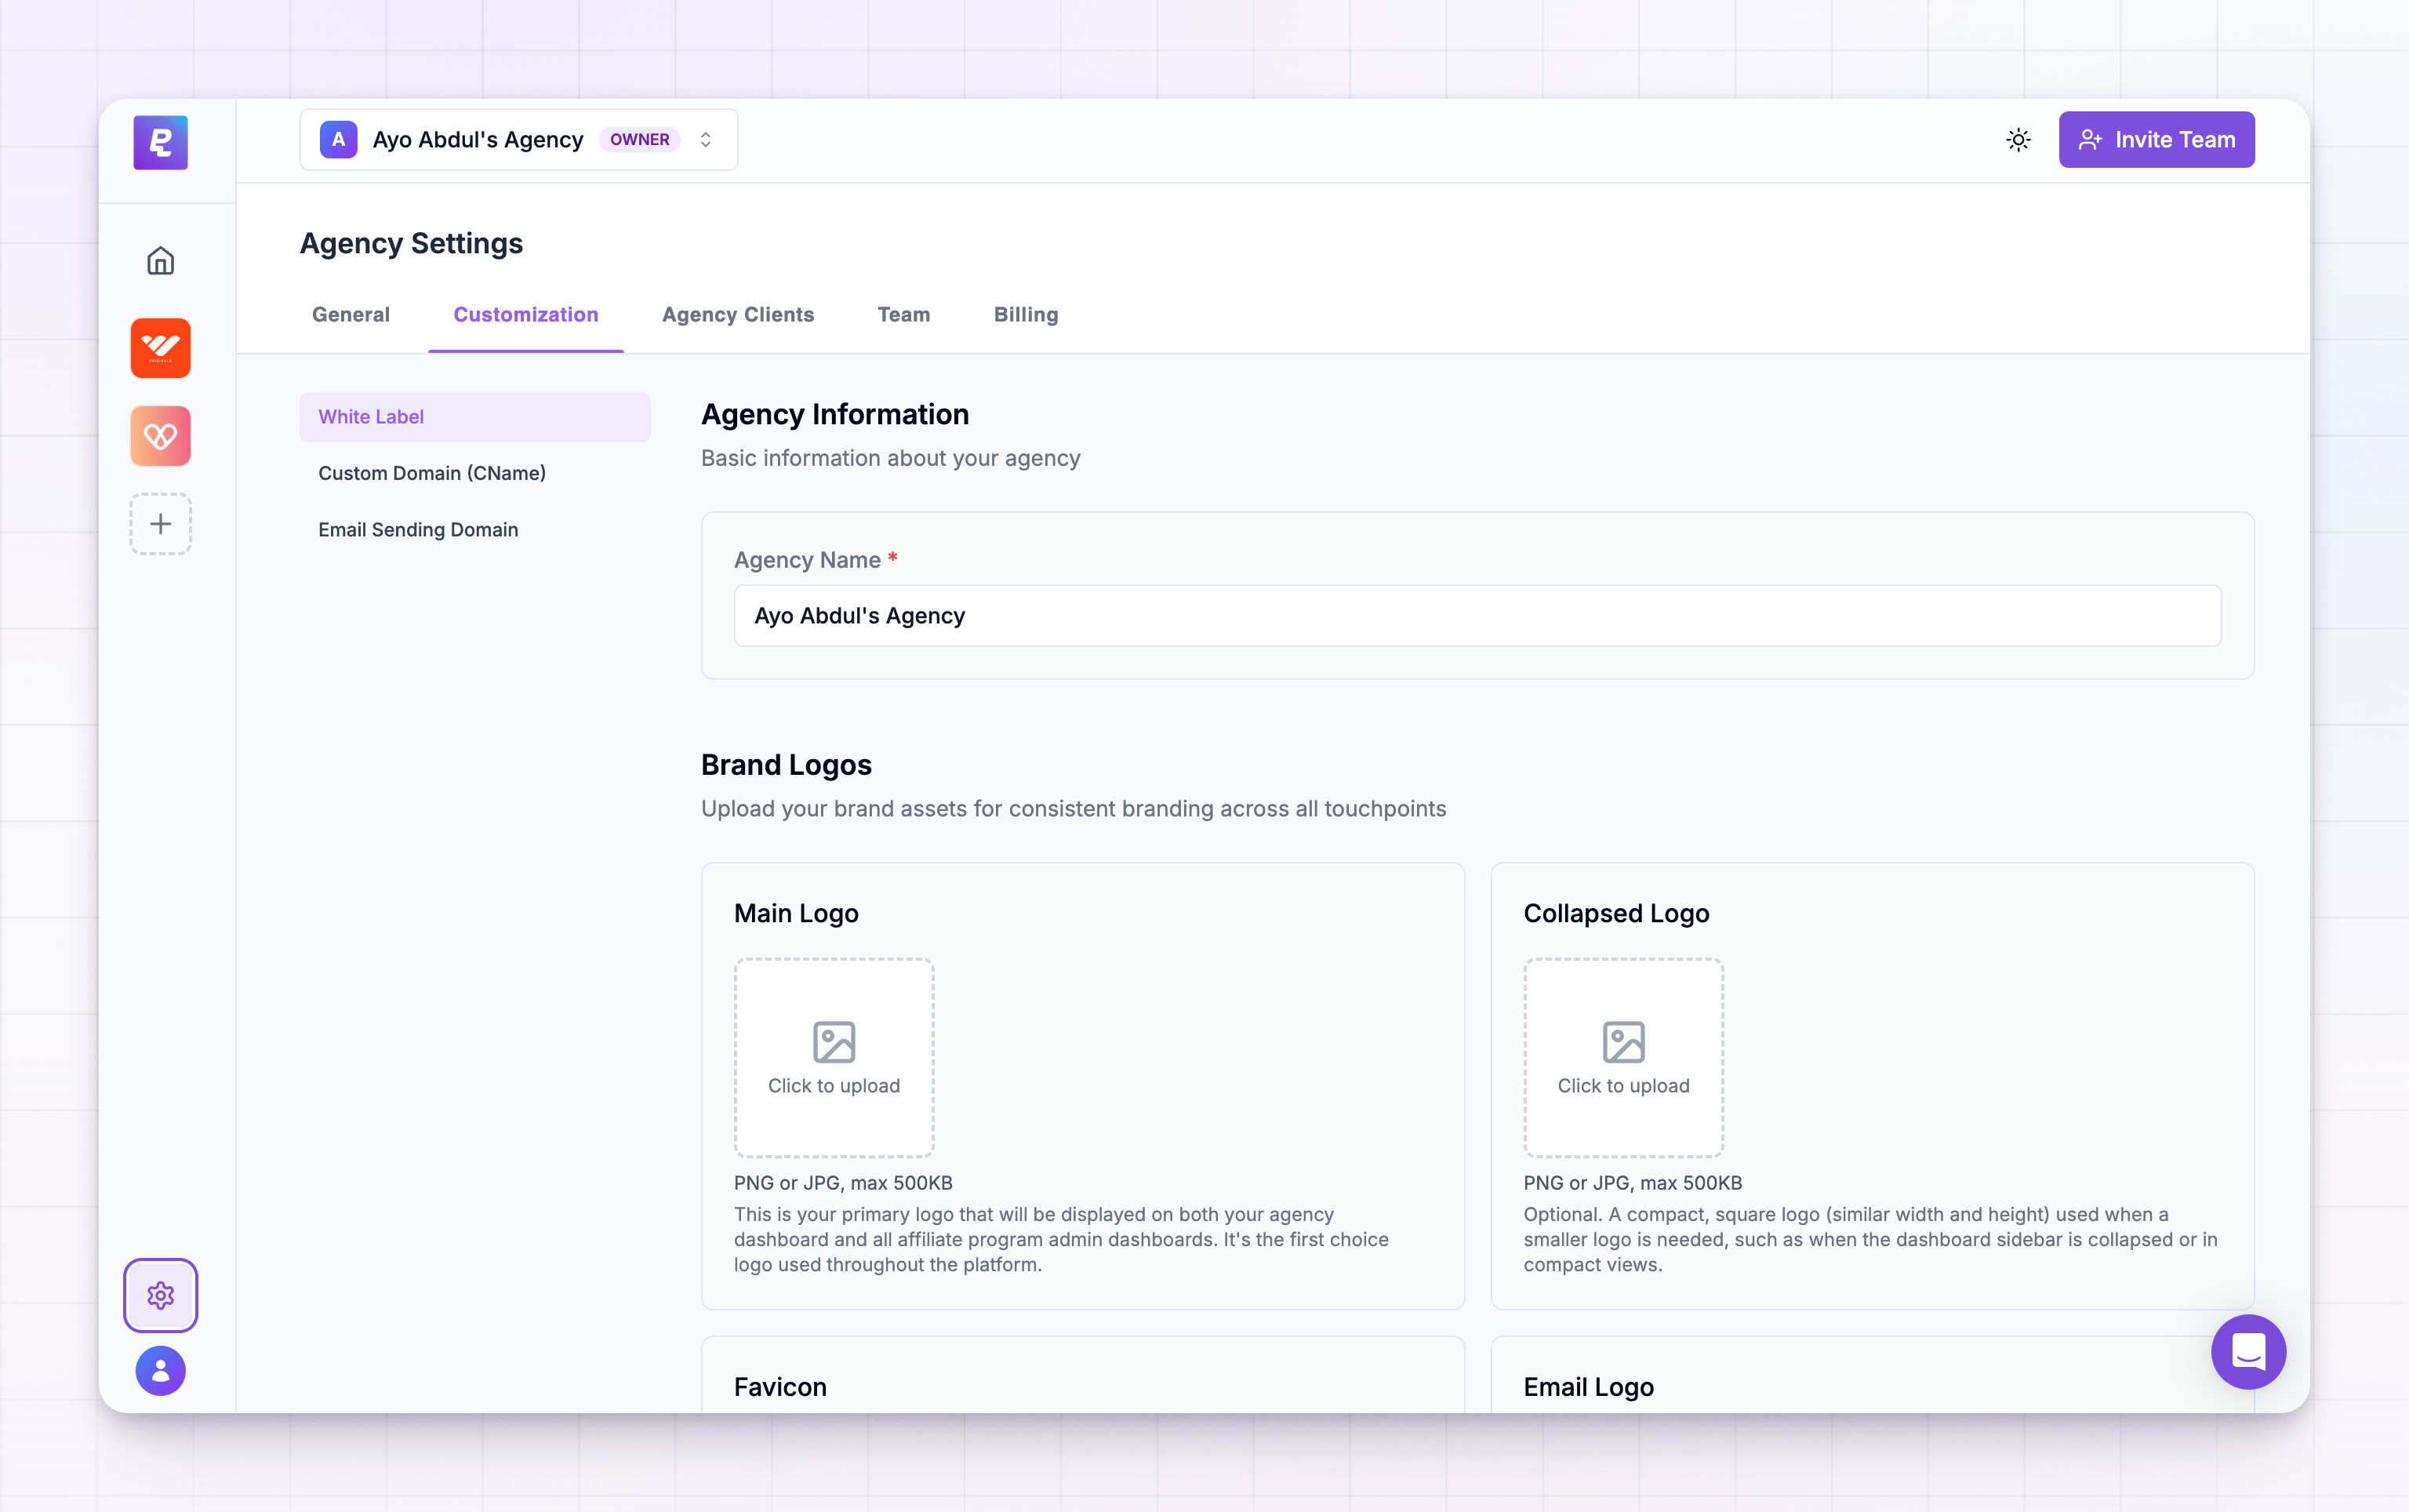Go to the Home icon in sidebar

(x=160, y=261)
